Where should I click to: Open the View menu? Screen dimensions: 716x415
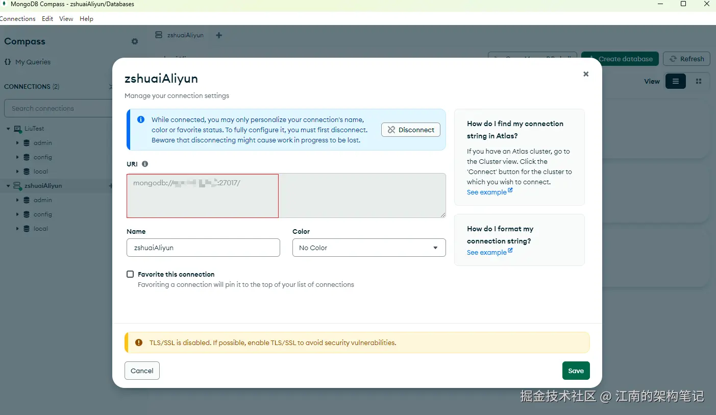[66, 19]
